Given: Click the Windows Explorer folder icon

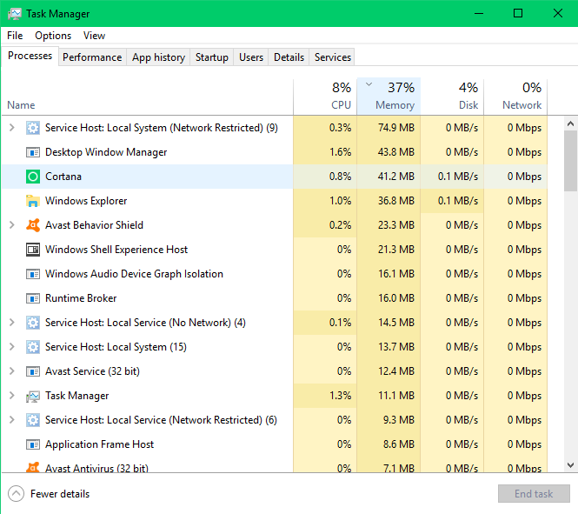Looking at the screenshot, I should [x=33, y=201].
